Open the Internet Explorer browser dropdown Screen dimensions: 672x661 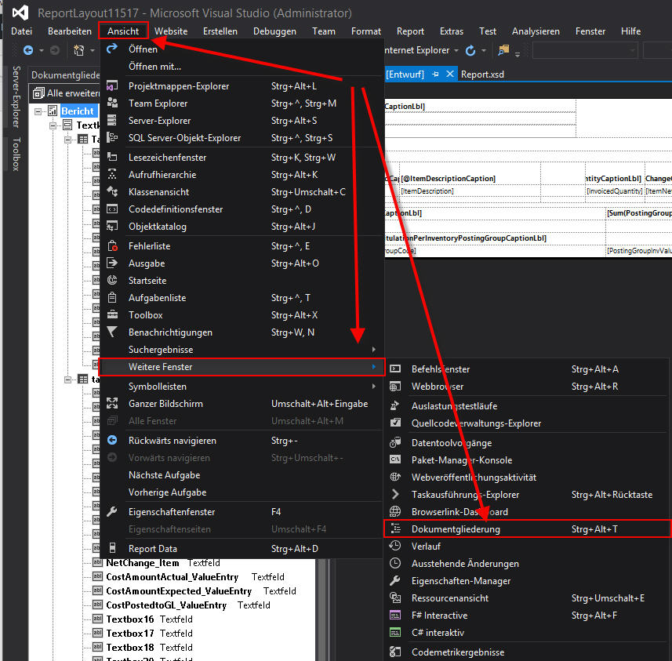point(456,51)
